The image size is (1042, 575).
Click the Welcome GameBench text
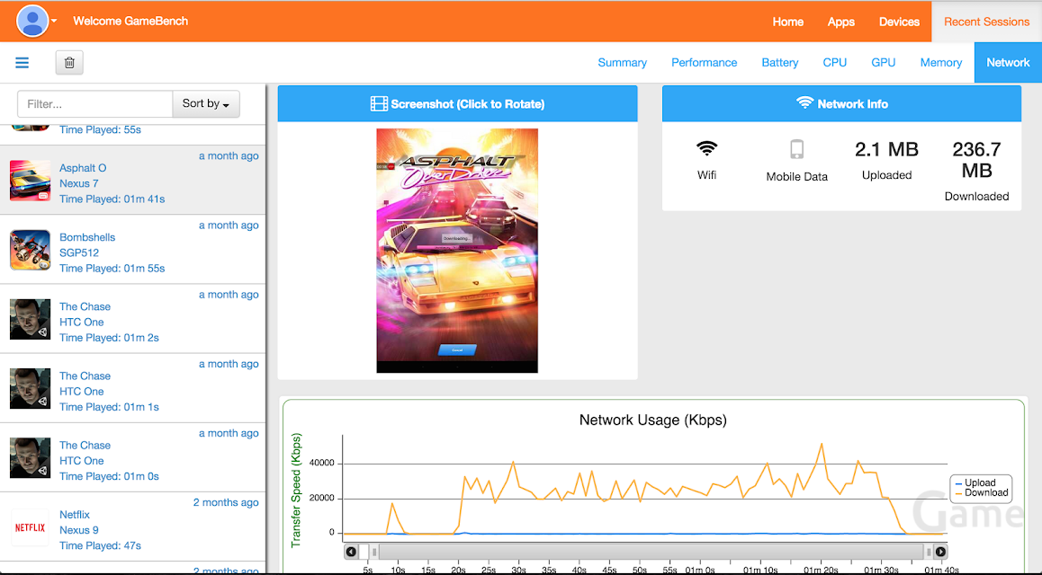click(130, 21)
